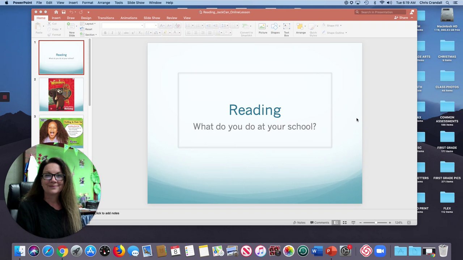Image resolution: width=463 pixels, height=260 pixels.
Task: Open PowerPoint from the Dock
Action: 331,251
